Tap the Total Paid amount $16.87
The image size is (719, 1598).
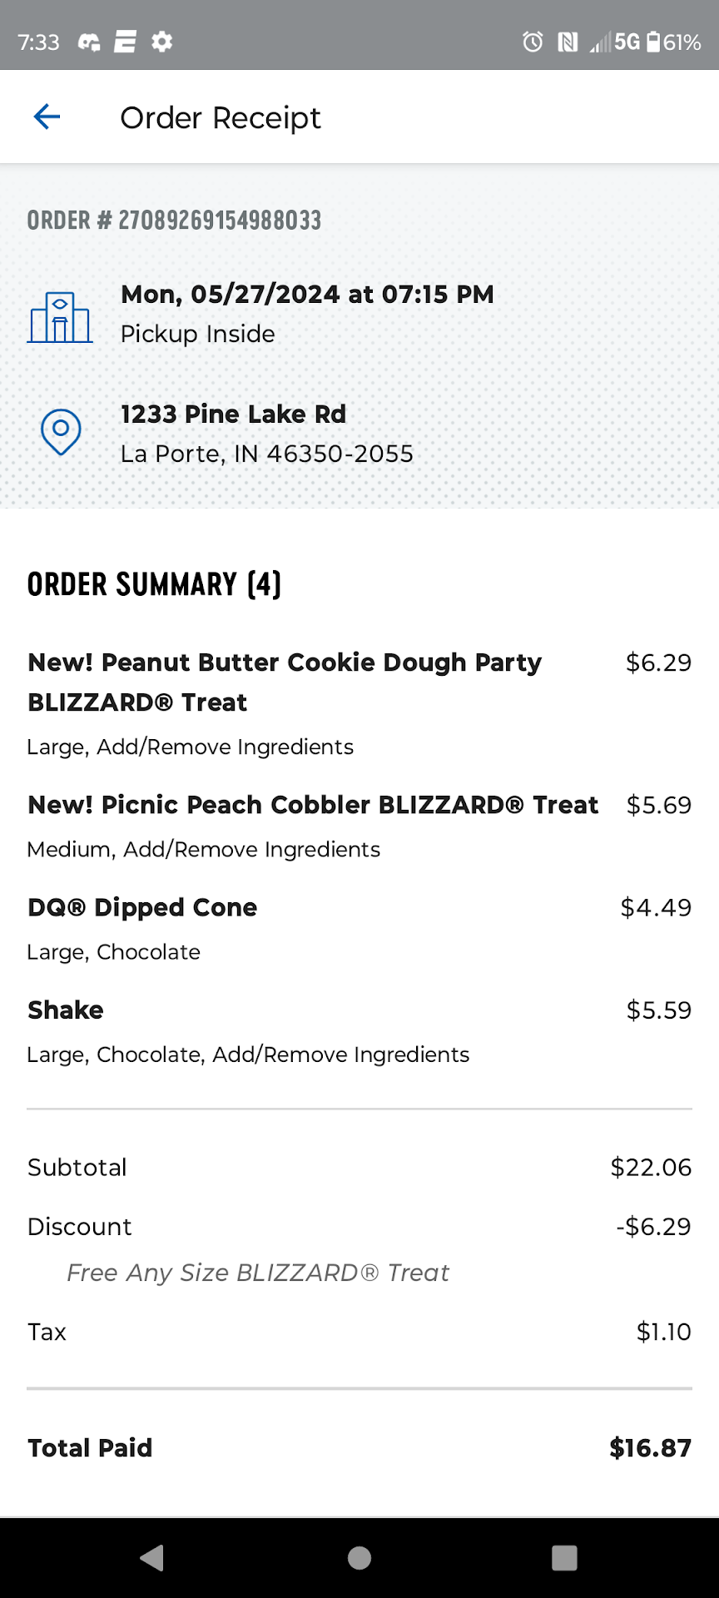click(650, 1448)
